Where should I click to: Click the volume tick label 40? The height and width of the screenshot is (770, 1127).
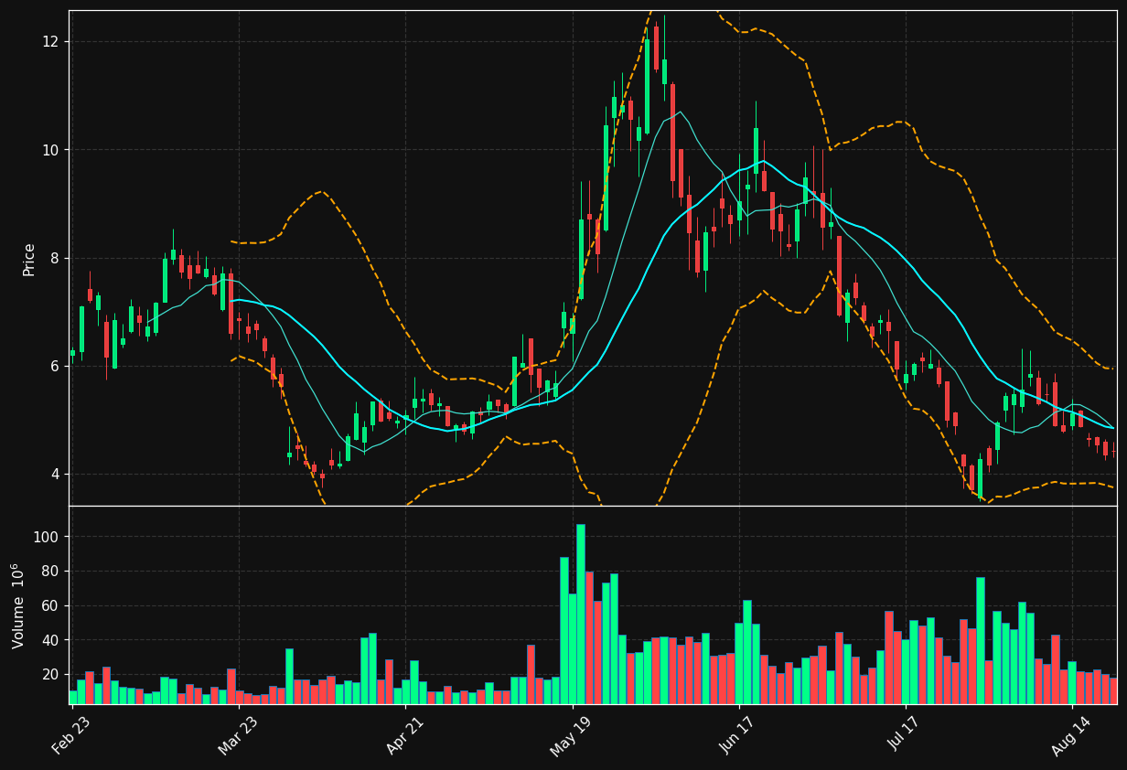[x=49, y=640]
